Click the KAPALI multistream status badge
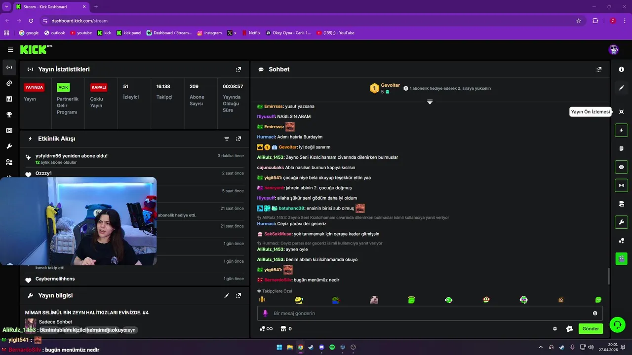Screen dimensions: 632x355 99,87
